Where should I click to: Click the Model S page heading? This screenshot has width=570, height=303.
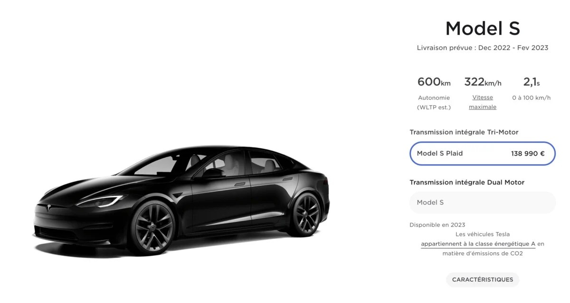483,28
